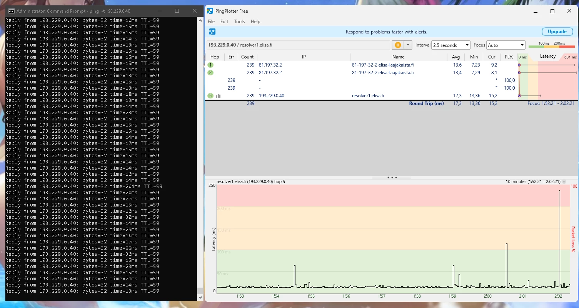
Task: Click the ping reply line with time=18ms
Action: [82, 94]
